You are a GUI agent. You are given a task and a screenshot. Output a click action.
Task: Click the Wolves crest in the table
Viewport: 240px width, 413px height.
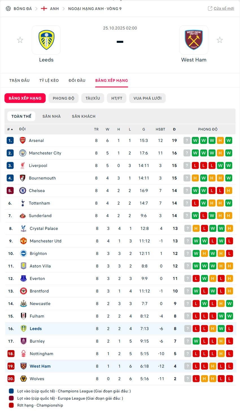coord(23,379)
